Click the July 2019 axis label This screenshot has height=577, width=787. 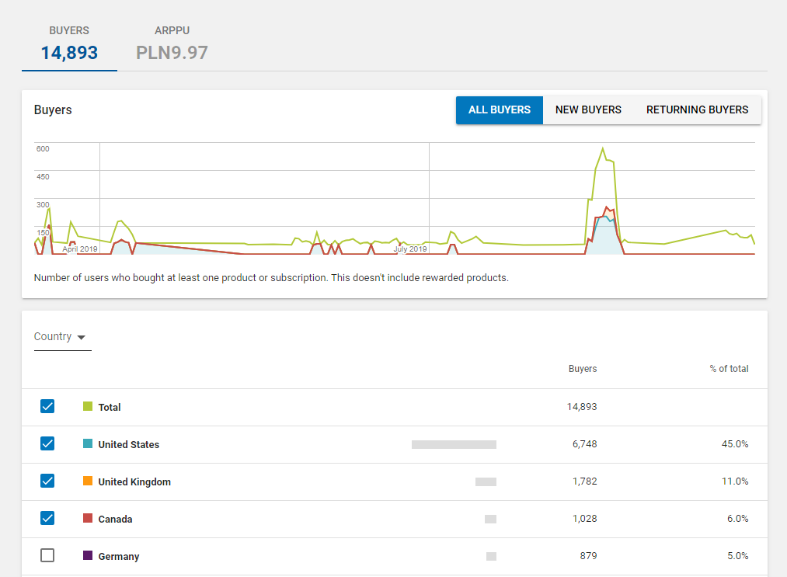pyautogui.click(x=410, y=249)
